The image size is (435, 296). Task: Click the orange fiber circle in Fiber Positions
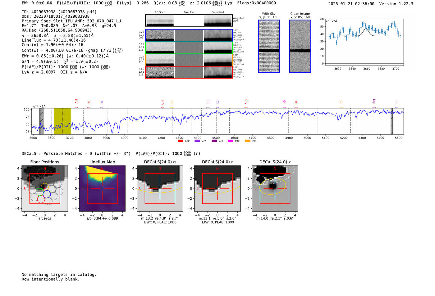coord(45,187)
